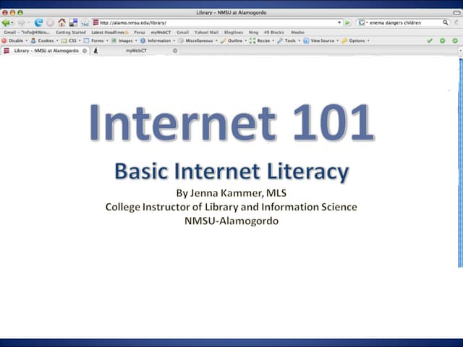Click the blue Reload page icon
The image size is (463, 347).
pyautogui.click(x=39, y=22)
